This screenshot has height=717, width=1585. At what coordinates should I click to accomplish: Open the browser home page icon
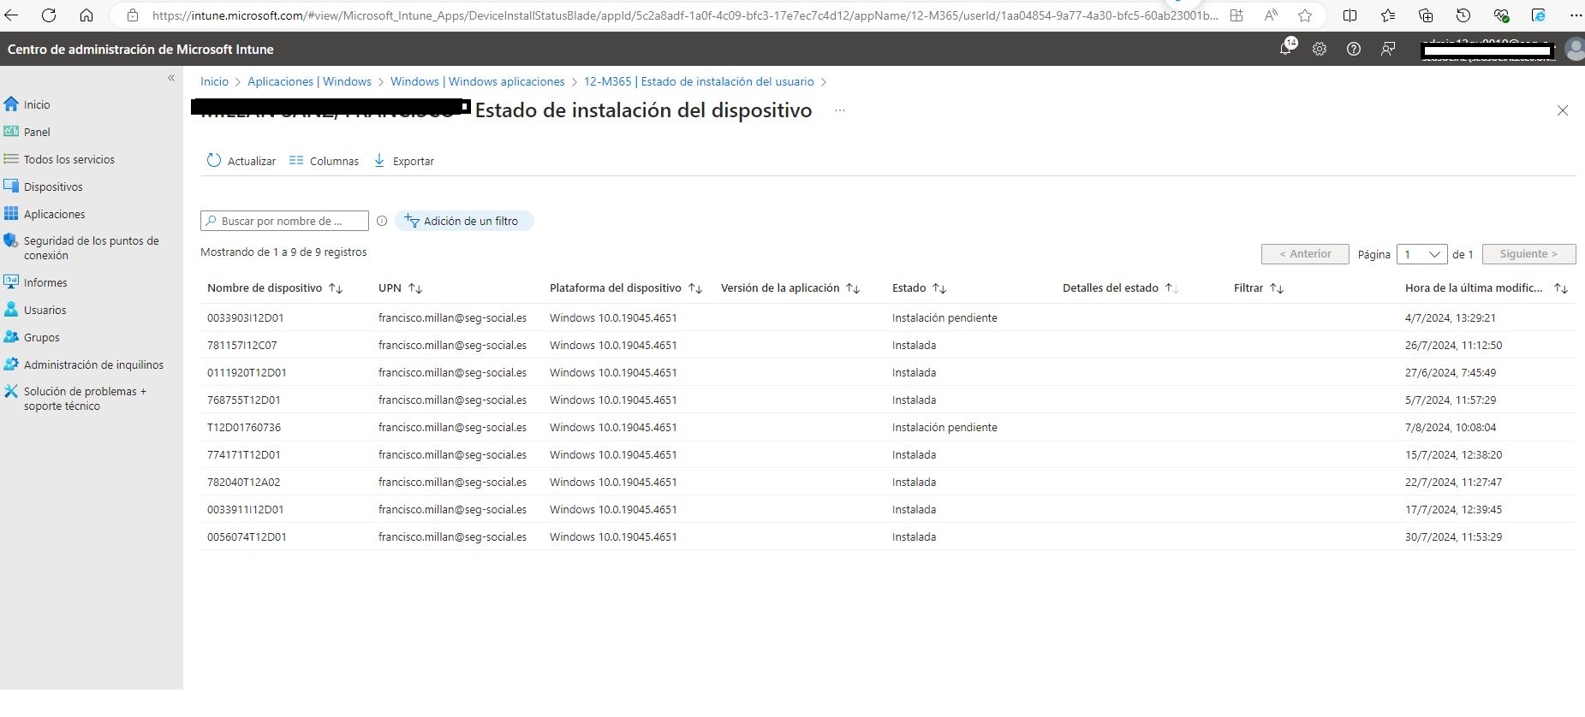86,15
